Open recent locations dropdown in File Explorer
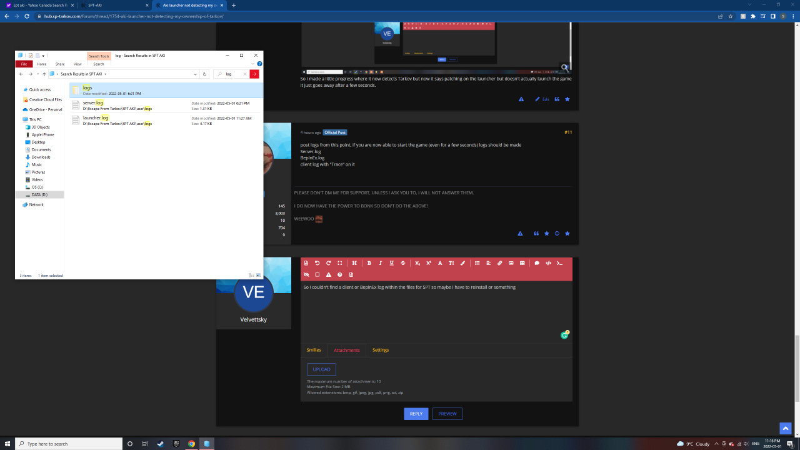Screen dimensions: 800x450 coord(37,74)
